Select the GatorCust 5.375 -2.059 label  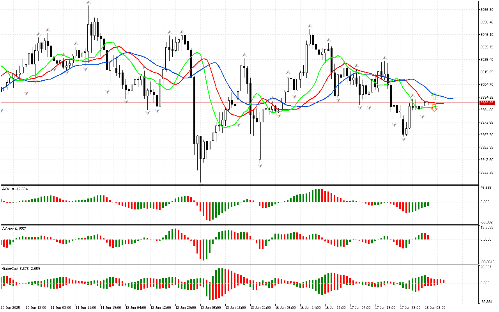[21, 268]
